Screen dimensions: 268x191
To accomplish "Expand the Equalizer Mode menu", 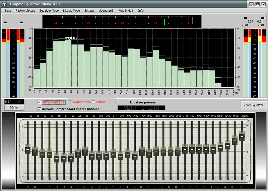I will click(49, 11).
